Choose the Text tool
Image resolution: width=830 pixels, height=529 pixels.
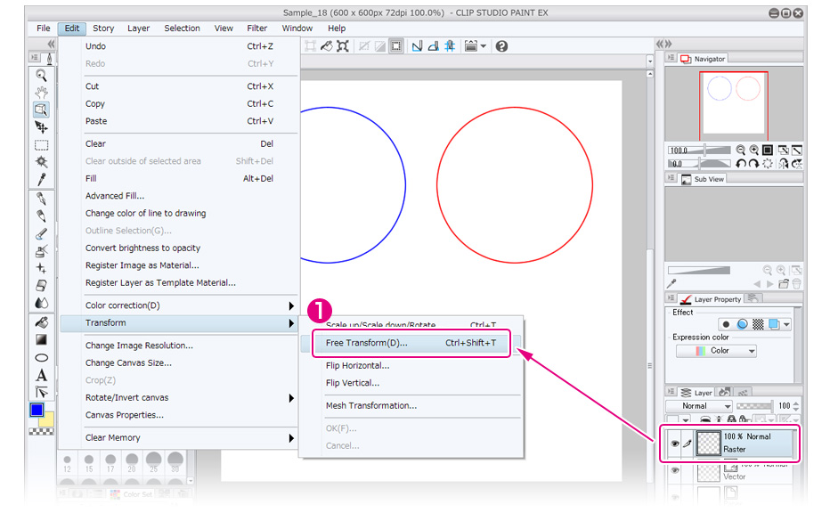[x=40, y=375]
